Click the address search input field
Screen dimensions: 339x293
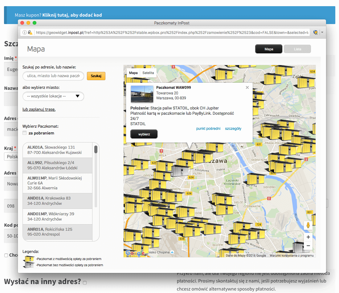53,76
